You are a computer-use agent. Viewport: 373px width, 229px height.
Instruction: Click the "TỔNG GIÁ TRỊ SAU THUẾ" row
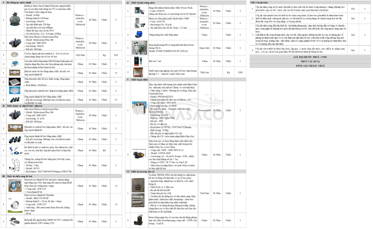(x=310, y=65)
